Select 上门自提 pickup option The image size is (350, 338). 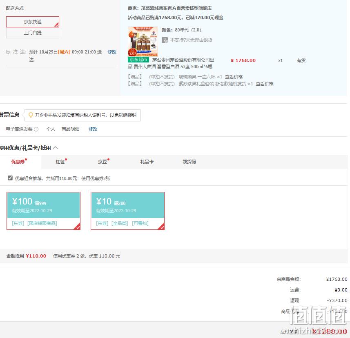click(x=33, y=33)
